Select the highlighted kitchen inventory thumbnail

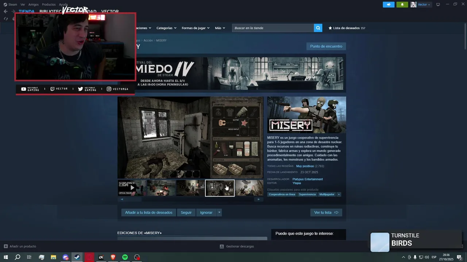click(x=220, y=188)
